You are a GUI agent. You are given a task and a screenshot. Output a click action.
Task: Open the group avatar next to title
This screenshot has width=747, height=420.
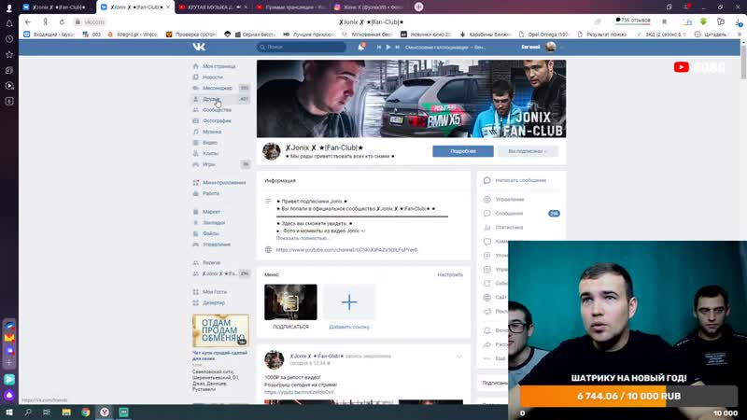tap(272, 151)
